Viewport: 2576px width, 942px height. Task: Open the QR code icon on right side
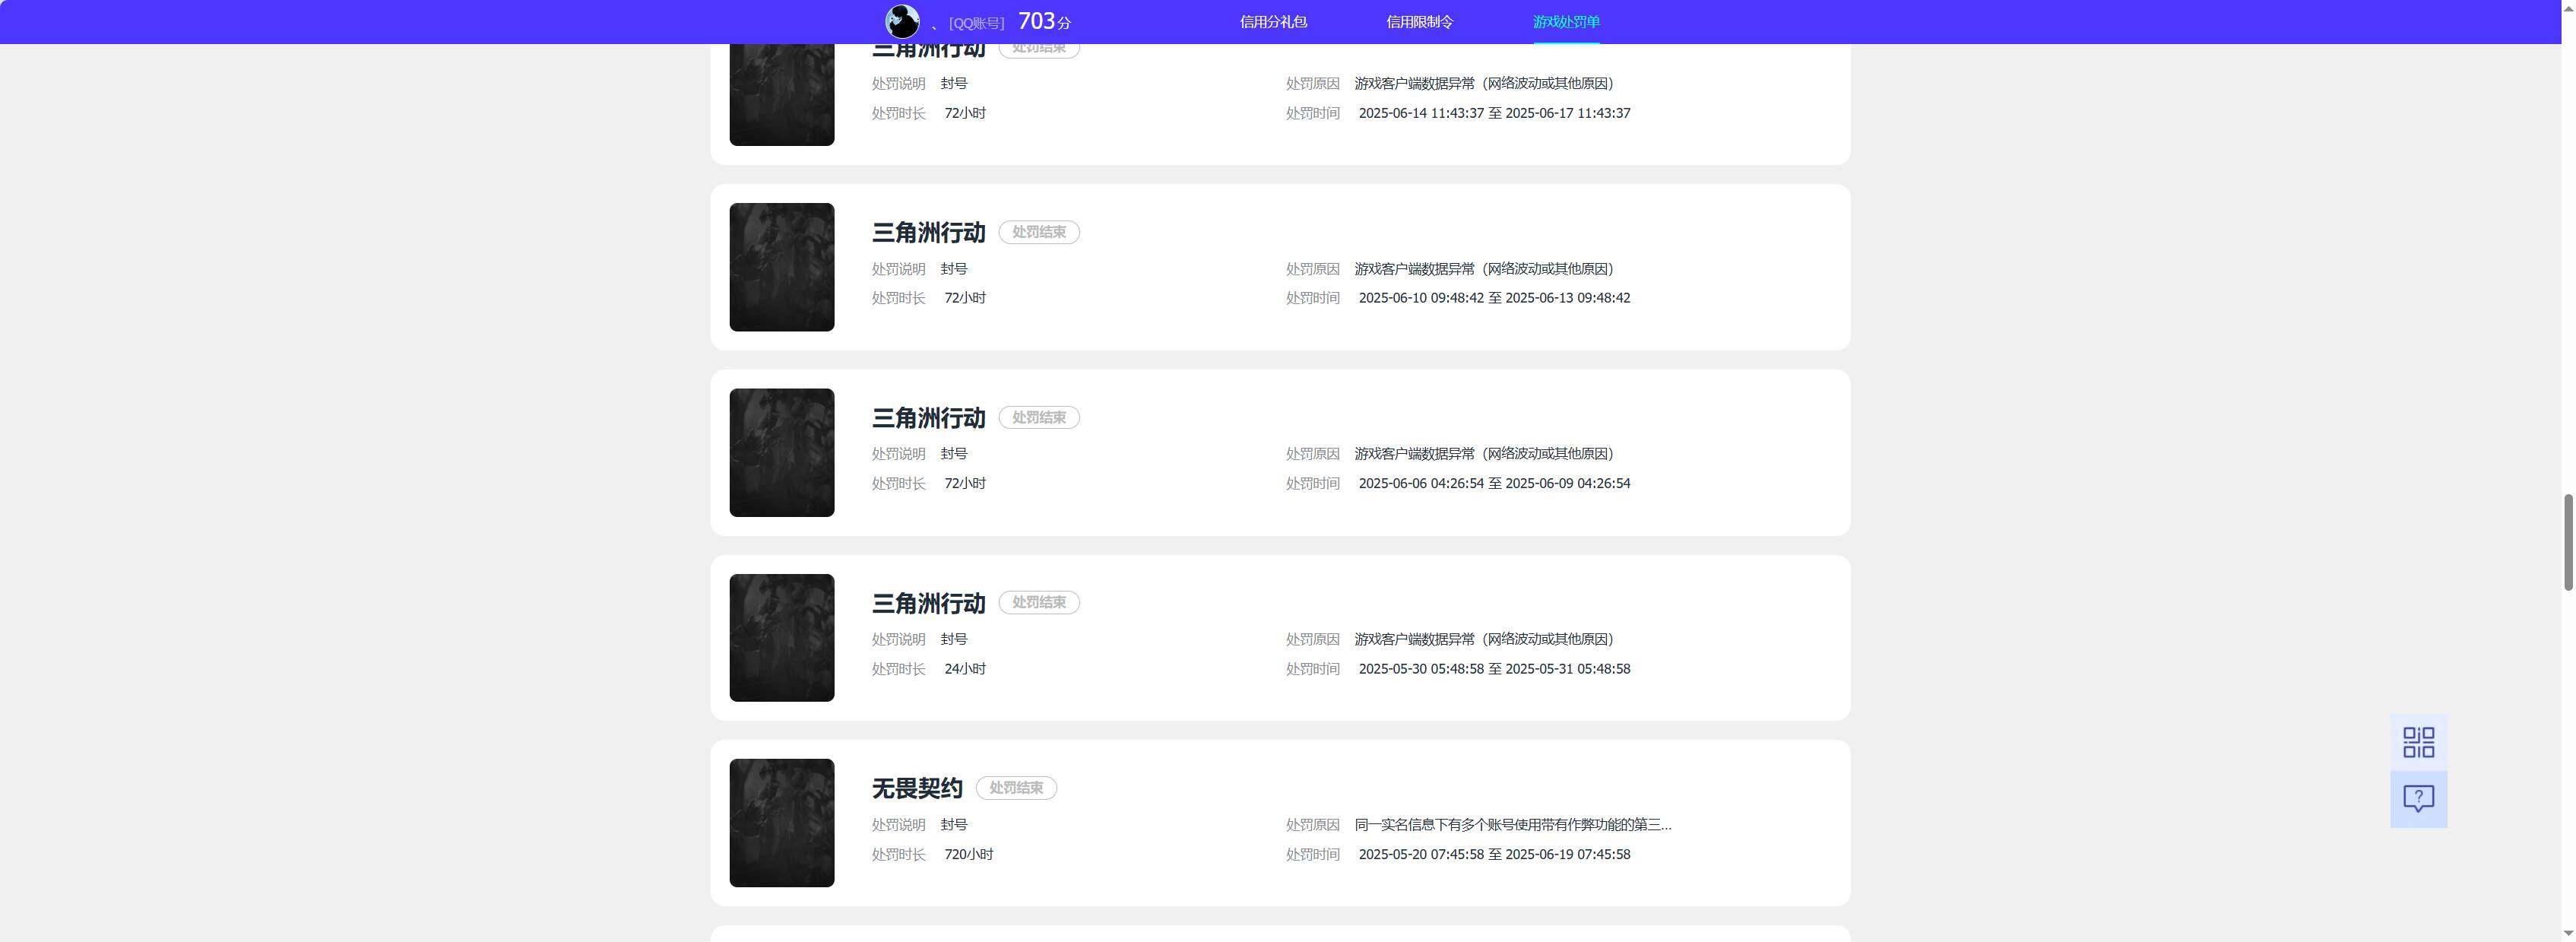click(2418, 742)
